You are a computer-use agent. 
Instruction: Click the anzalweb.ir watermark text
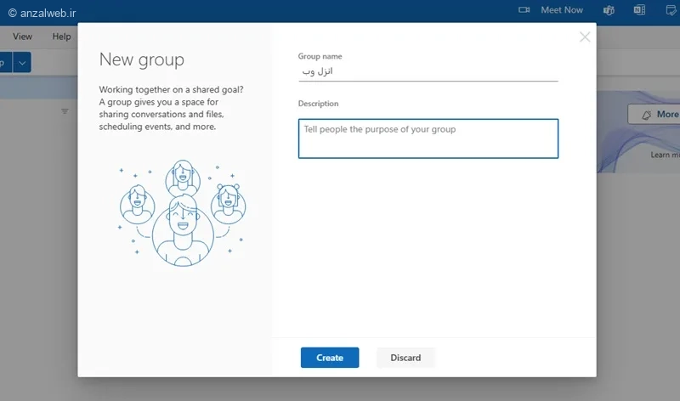pos(42,13)
